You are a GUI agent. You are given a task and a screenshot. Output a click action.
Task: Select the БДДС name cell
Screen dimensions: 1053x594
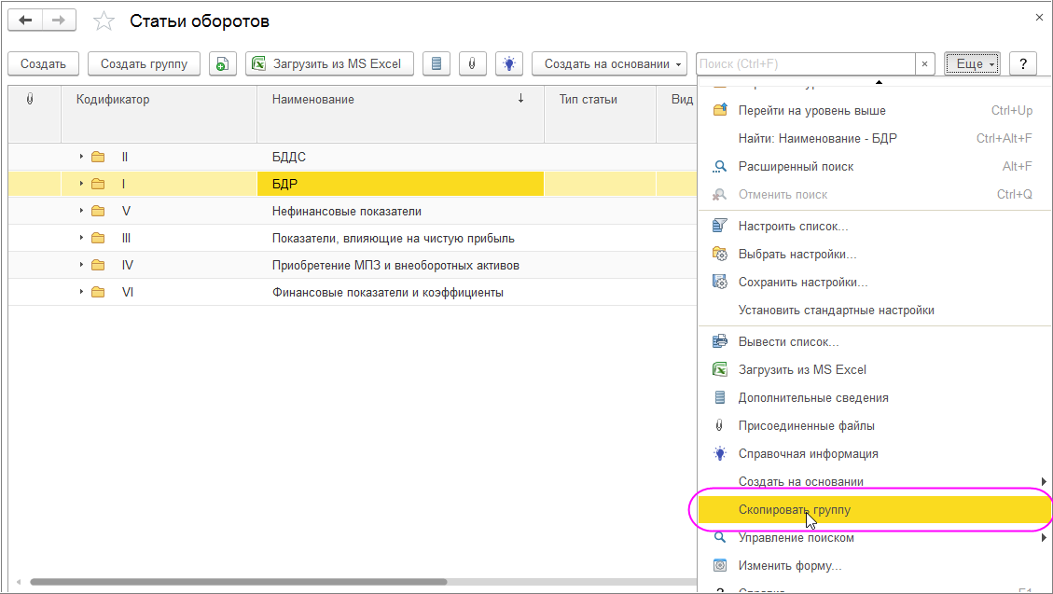pos(400,157)
